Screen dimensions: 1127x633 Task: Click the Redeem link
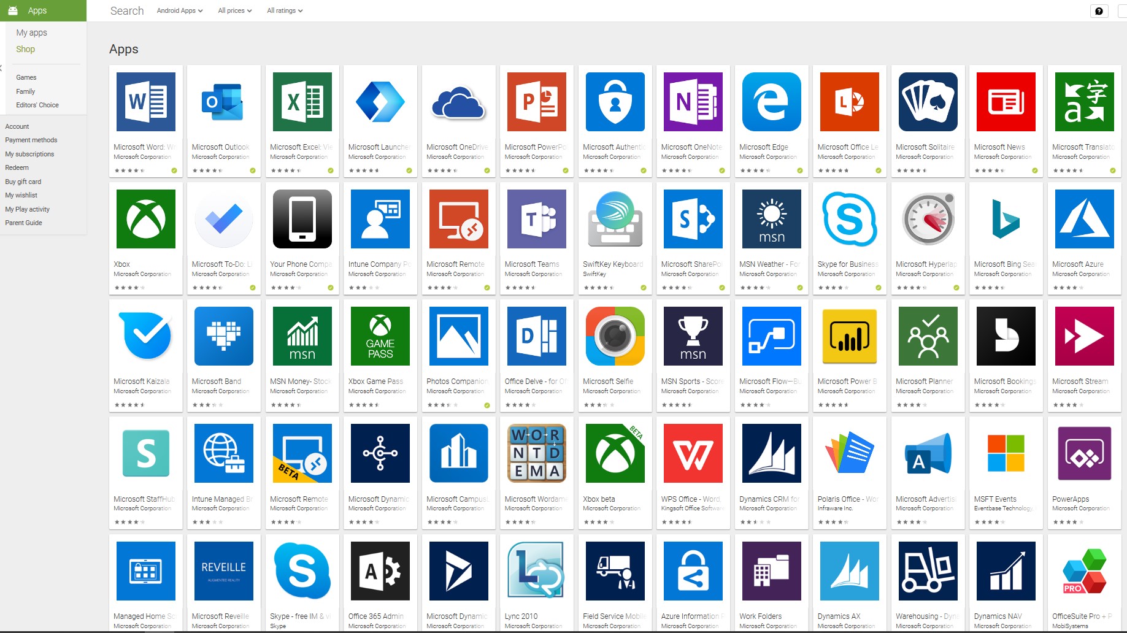[17, 167]
